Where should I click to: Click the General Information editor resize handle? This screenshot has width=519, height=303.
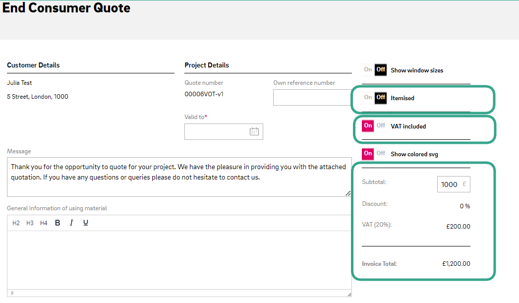tap(348, 294)
